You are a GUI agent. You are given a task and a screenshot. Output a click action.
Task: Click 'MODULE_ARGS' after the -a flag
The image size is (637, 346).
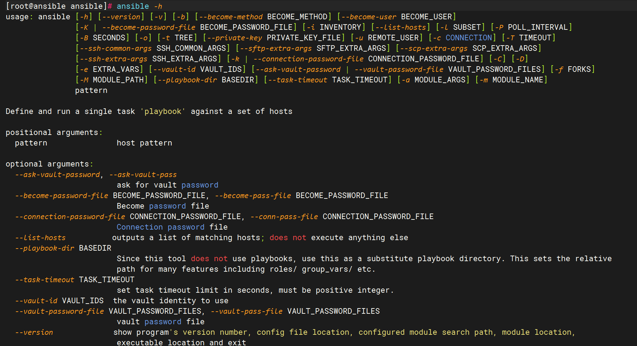point(440,80)
